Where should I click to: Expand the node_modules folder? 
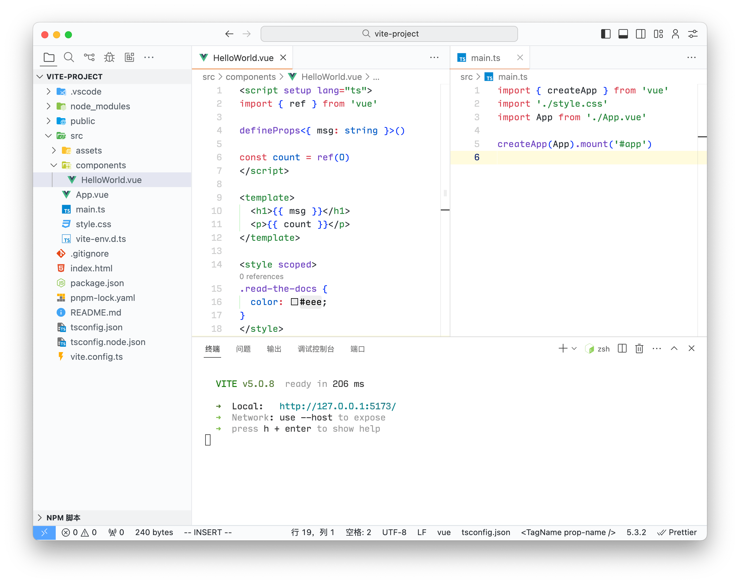coord(100,106)
